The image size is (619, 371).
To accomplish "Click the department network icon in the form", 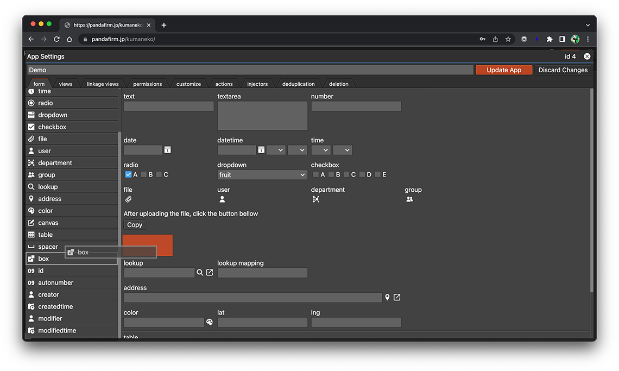I will (316, 199).
